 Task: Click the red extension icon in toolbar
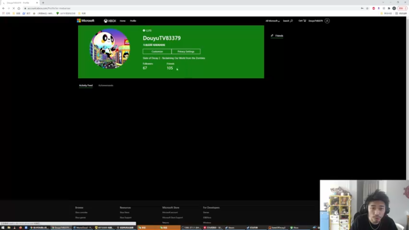[x=374, y=8]
